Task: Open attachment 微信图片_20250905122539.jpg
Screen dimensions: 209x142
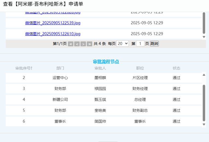Action: coord(53,23)
